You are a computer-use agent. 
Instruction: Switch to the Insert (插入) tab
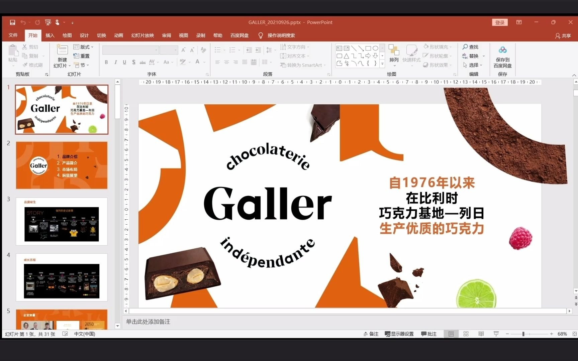[x=50, y=35]
